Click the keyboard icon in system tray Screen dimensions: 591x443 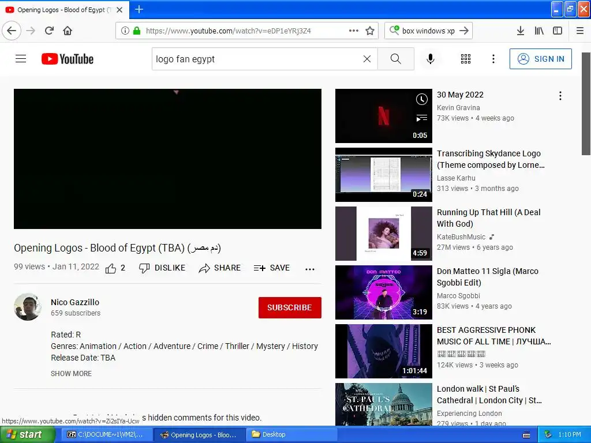pyautogui.click(x=526, y=435)
